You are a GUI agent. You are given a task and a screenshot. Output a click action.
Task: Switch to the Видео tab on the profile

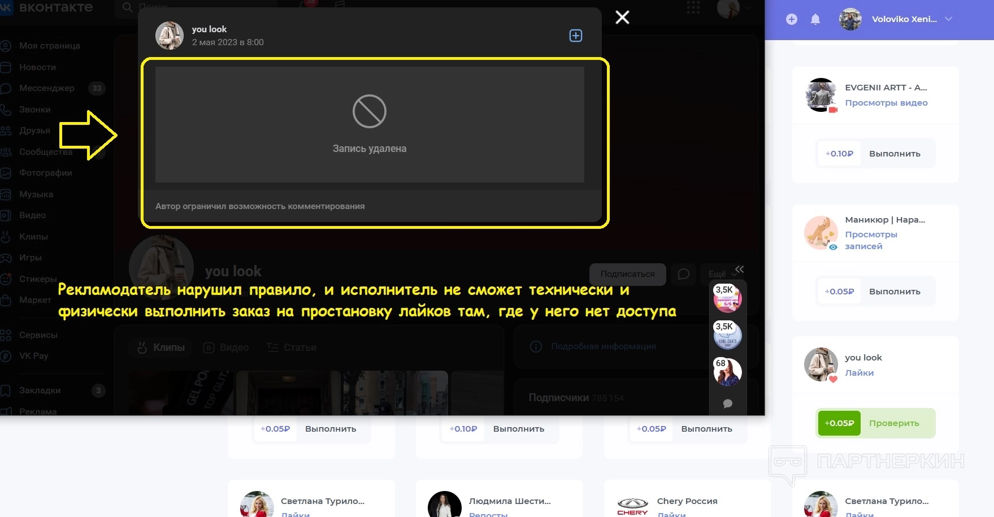coord(226,347)
